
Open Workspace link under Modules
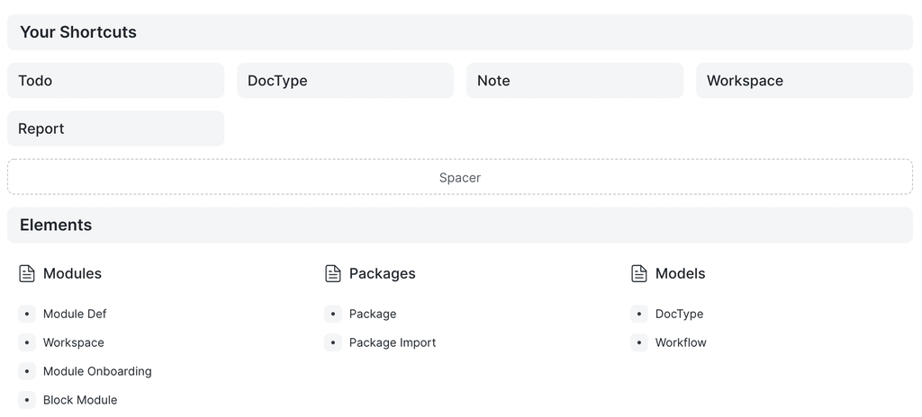pos(74,342)
